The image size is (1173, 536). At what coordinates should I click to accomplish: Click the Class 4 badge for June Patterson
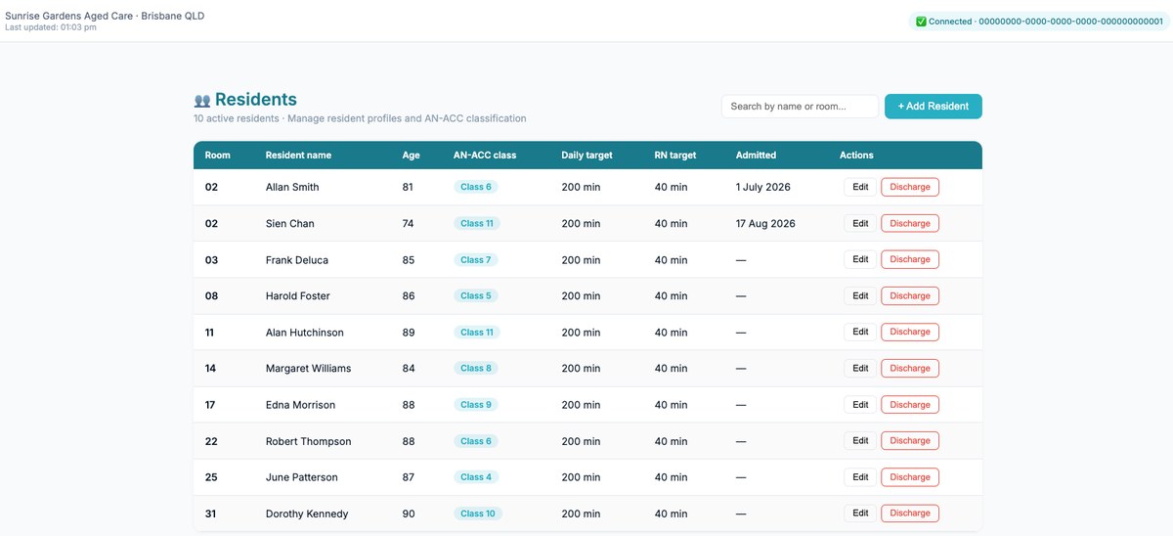[x=476, y=477]
